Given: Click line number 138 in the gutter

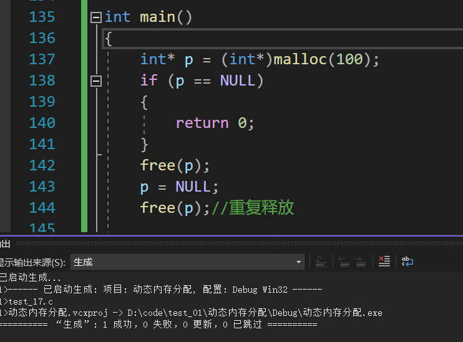Looking at the screenshot, I should click(x=42, y=81).
